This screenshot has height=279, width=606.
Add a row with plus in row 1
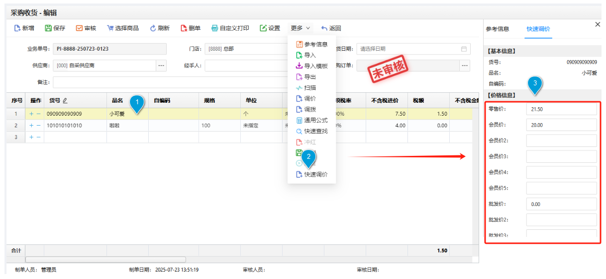tap(31, 114)
